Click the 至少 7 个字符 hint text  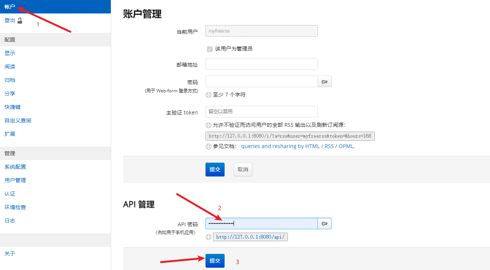[x=229, y=95]
